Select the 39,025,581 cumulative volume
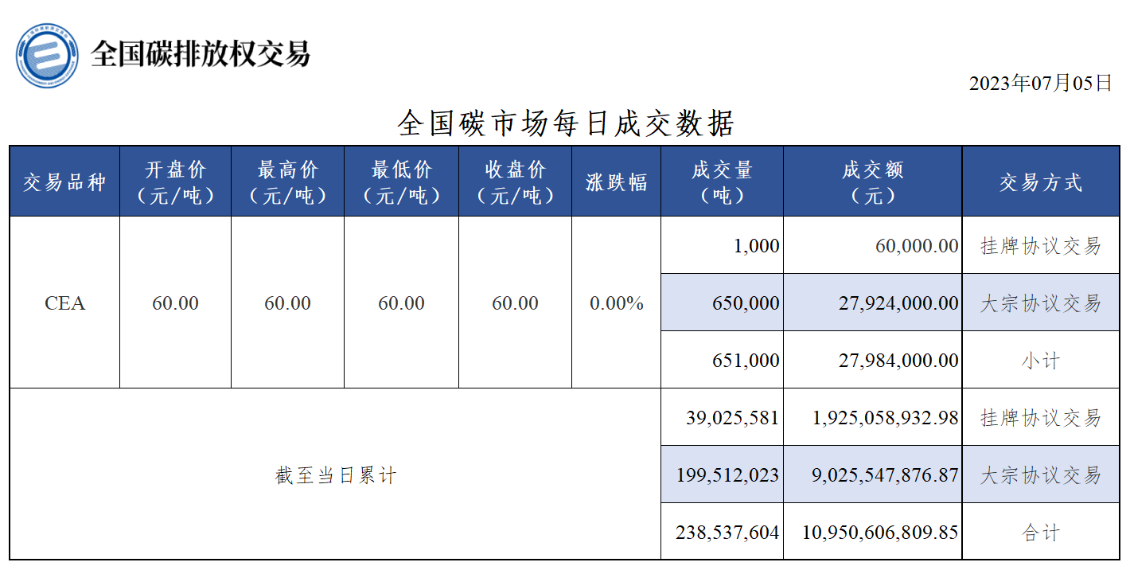 click(723, 418)
